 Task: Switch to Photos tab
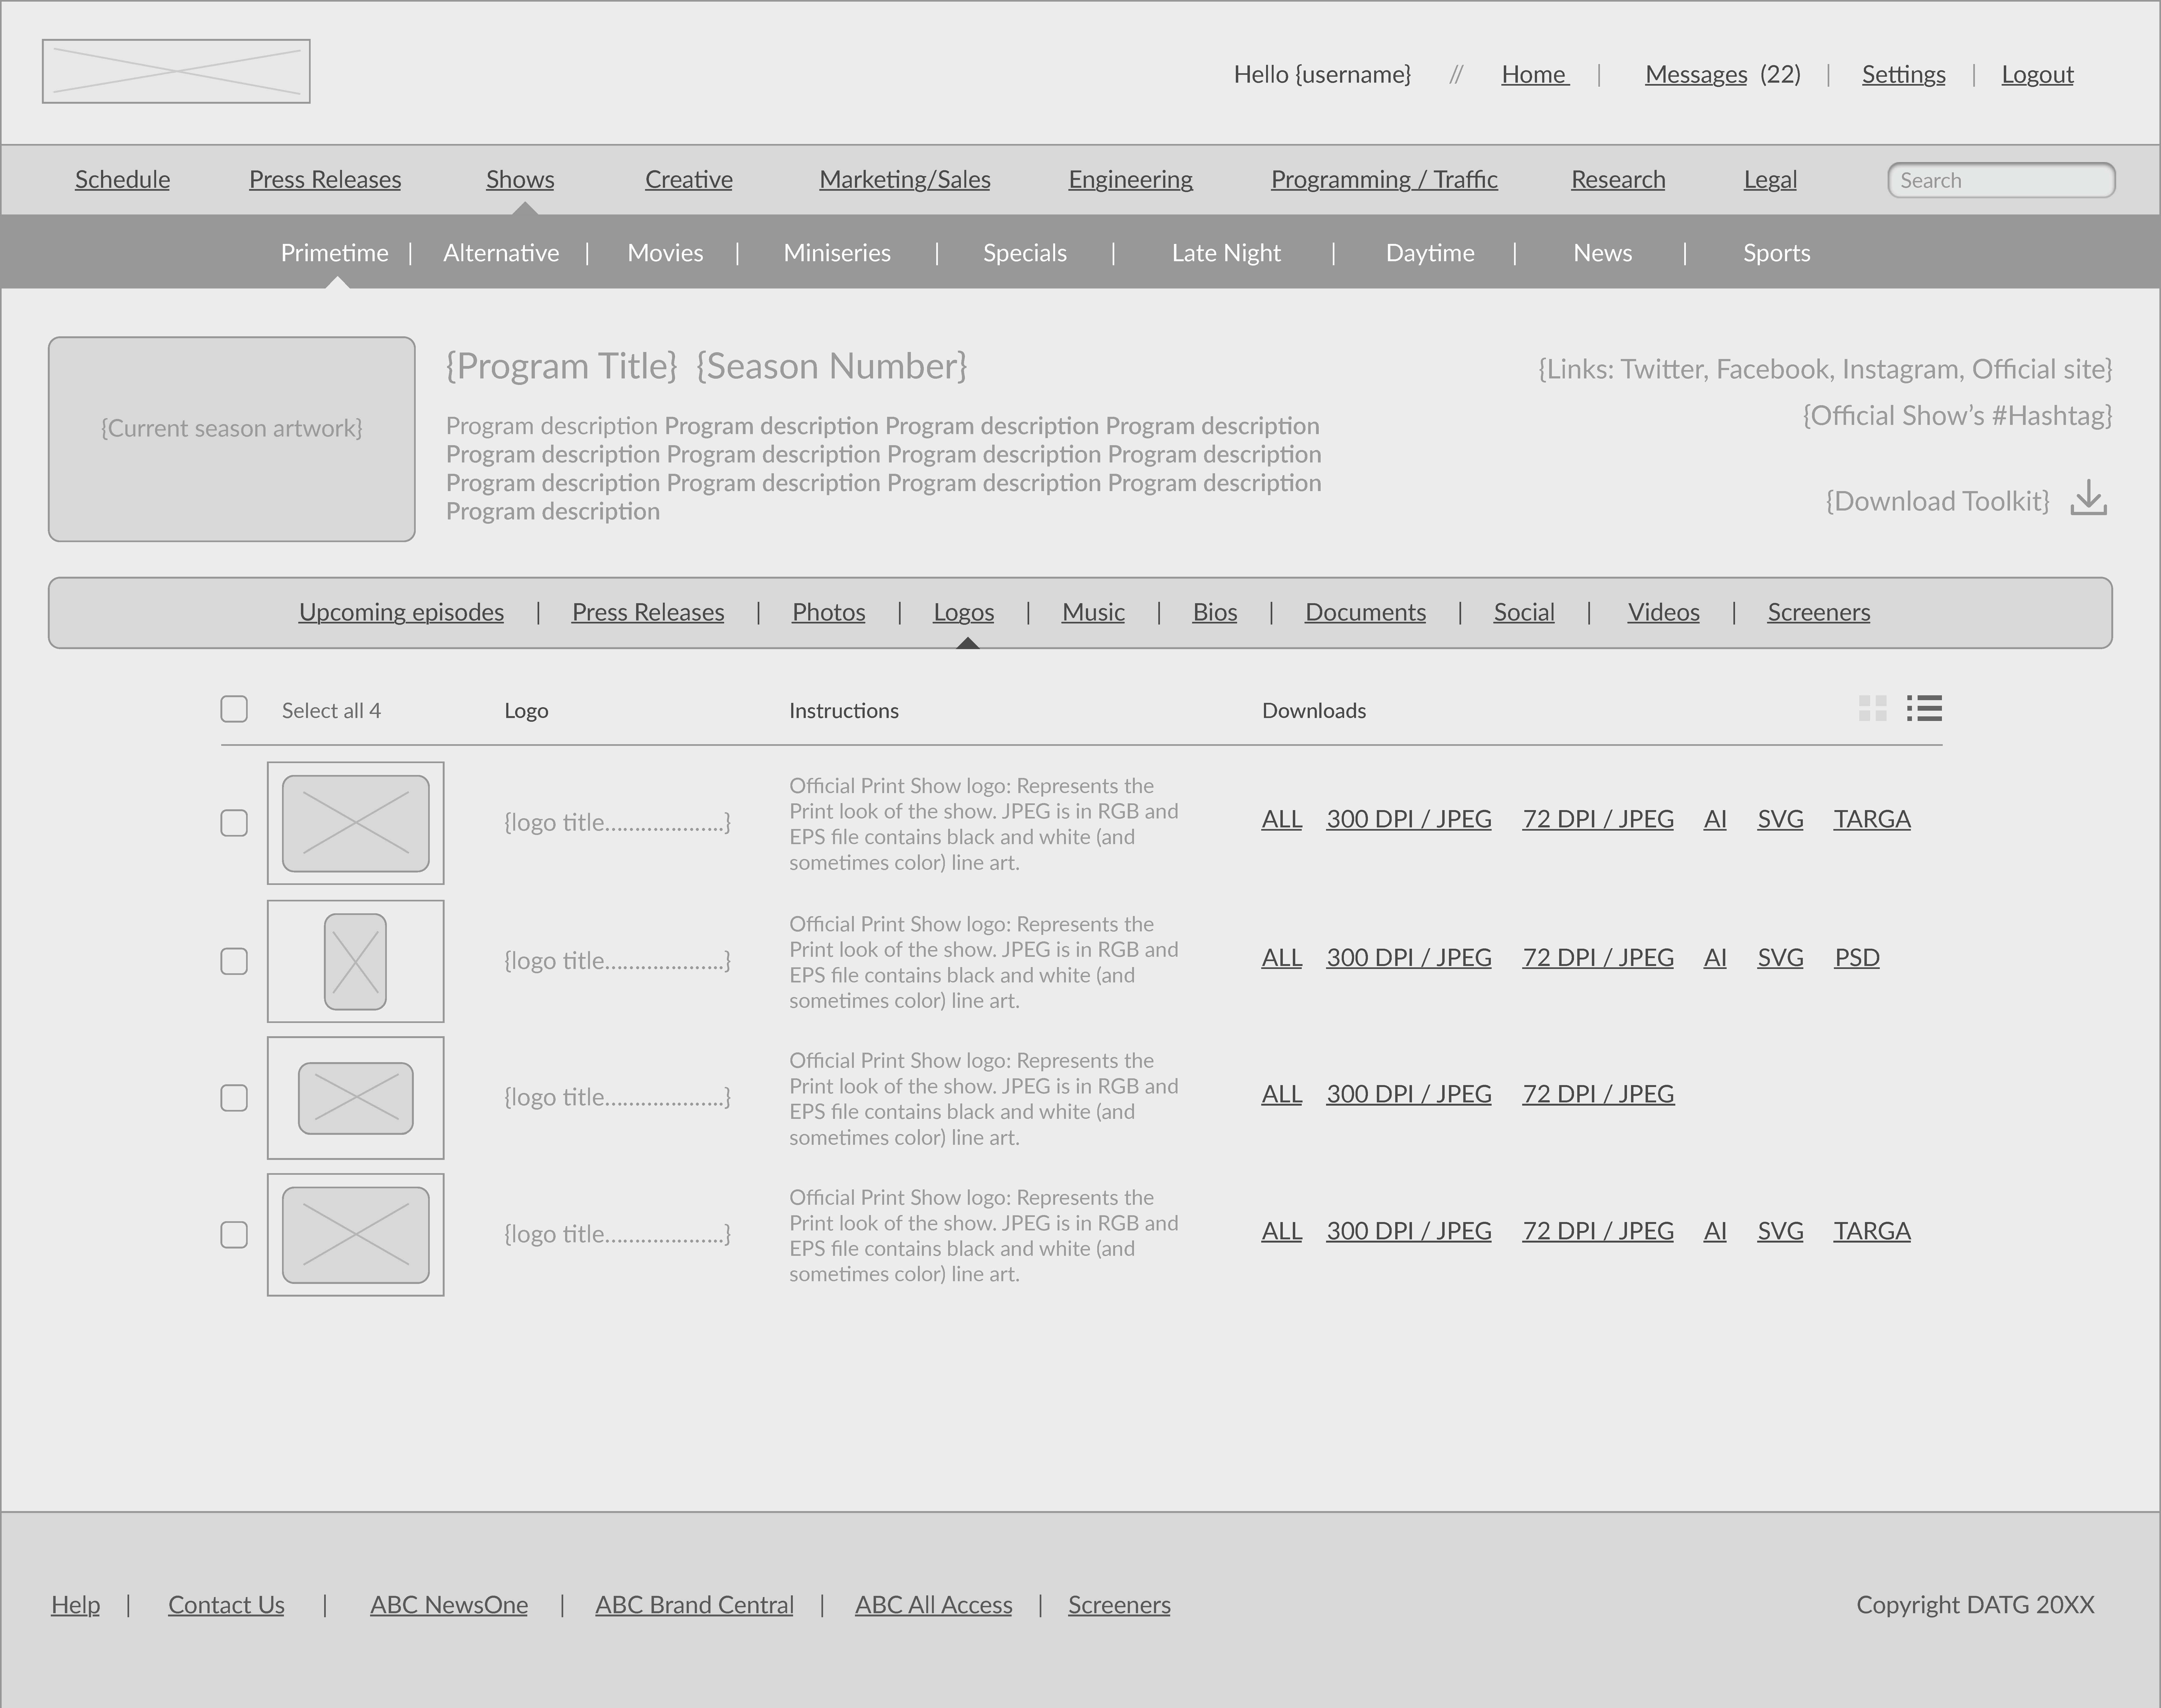coord(829,612)
